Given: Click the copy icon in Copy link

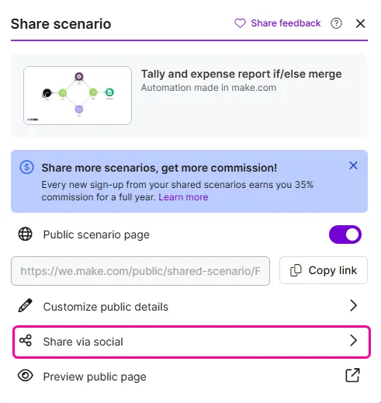Looking at the screenshot, I should pyautogui.click(x=296, y=270).
